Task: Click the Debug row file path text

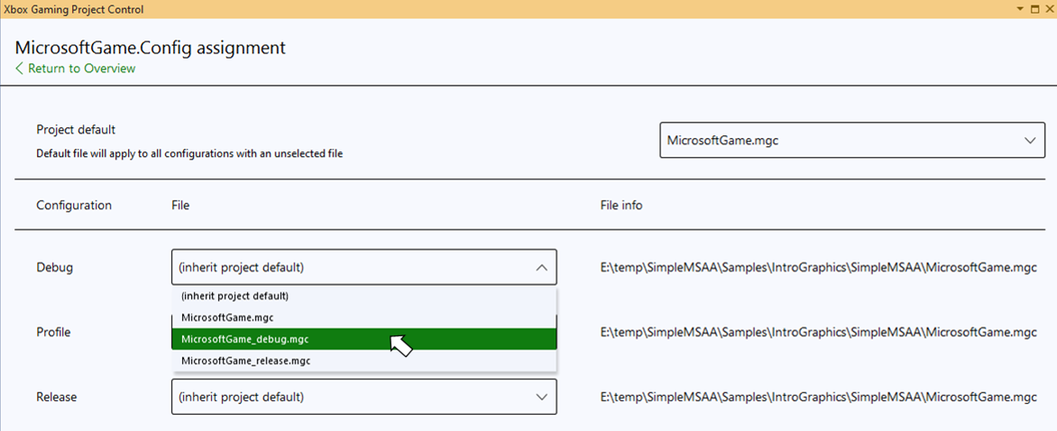Action: (x=818, y=268)
